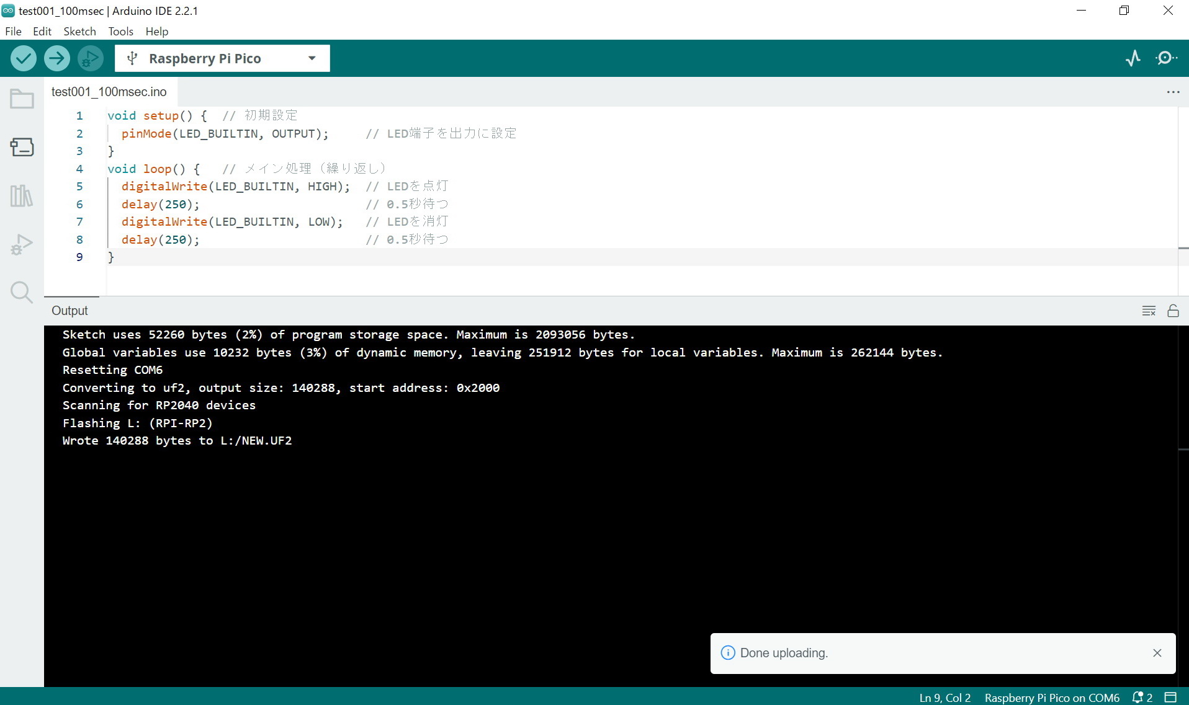Image resolution: width=1189 pixels, height=705 pixels.
Task: Click line number 5 in the gutter
Action: [x=79, y=187]
